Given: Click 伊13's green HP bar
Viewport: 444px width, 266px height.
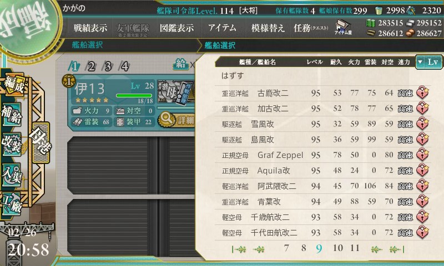Looking at the screenshot, I should point(134,95).
